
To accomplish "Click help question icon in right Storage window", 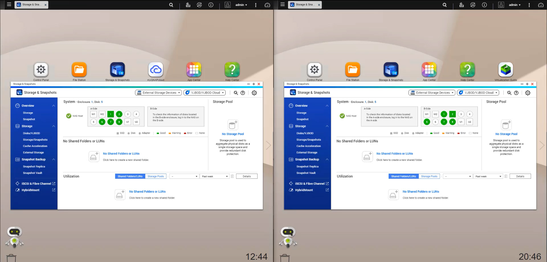I will click(516, 93).
